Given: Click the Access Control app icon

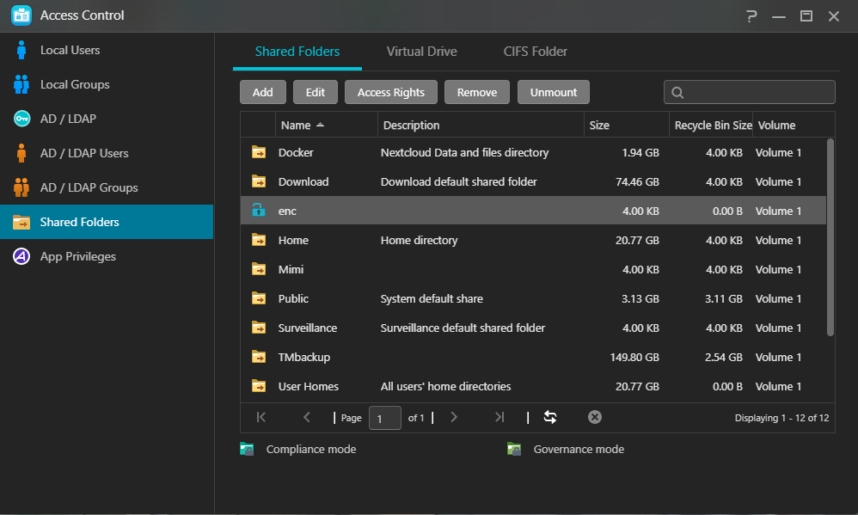Looking at the screenshot, I should click(x=21, y=15).
